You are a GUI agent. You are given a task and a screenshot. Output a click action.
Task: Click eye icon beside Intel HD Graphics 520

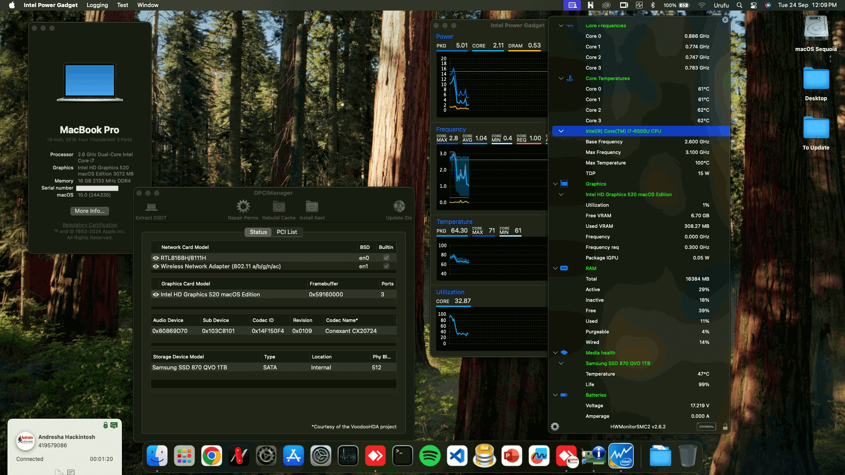(155, 295)
